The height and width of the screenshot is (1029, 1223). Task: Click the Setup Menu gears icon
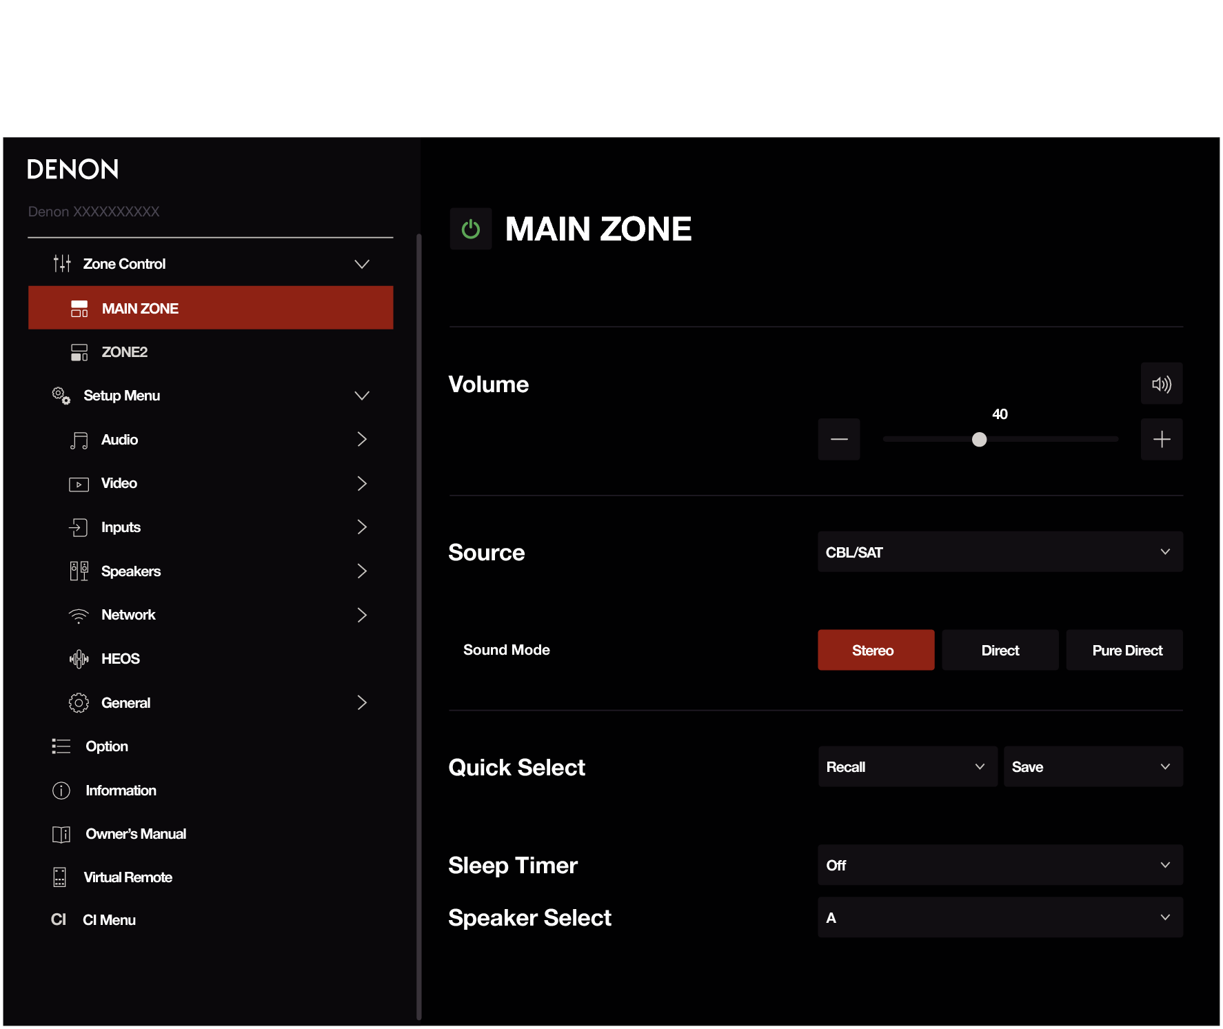61,396
